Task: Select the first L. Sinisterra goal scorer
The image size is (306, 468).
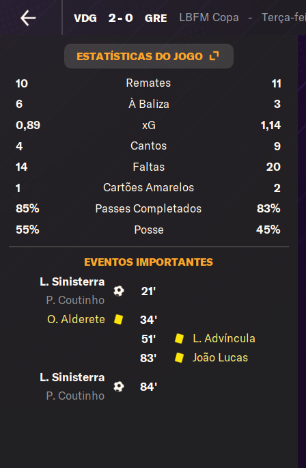Action: 72,281
